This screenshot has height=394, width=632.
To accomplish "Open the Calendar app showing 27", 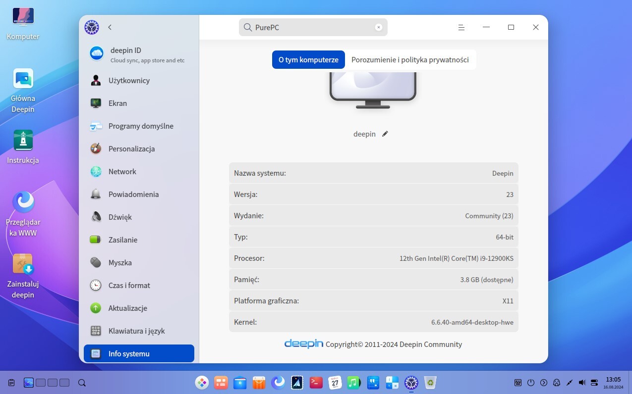I will pos(335,383).
